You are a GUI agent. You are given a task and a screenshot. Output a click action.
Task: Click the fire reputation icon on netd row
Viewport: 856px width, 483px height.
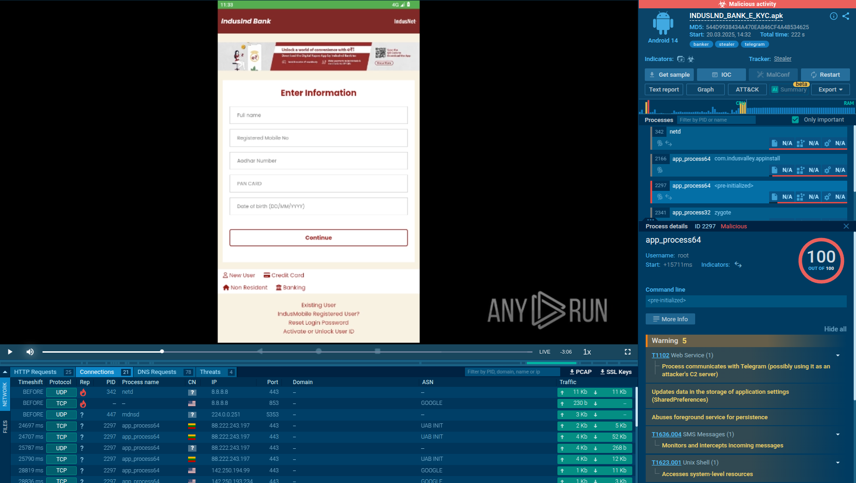[x=83, y=392]
